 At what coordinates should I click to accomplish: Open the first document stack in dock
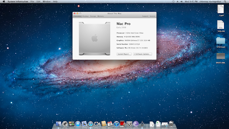(x=152, y=124)
